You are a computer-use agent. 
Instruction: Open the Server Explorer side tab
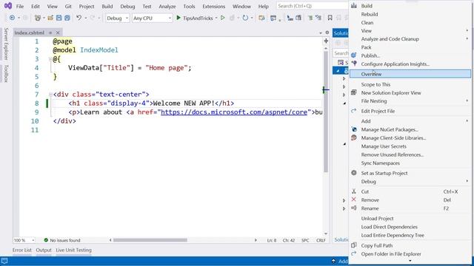6,44
